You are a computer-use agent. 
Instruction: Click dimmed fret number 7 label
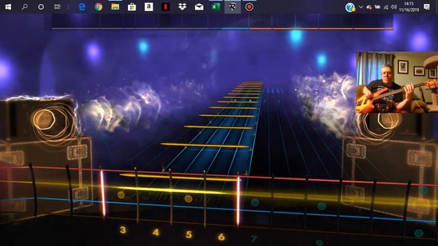(254, 239)
